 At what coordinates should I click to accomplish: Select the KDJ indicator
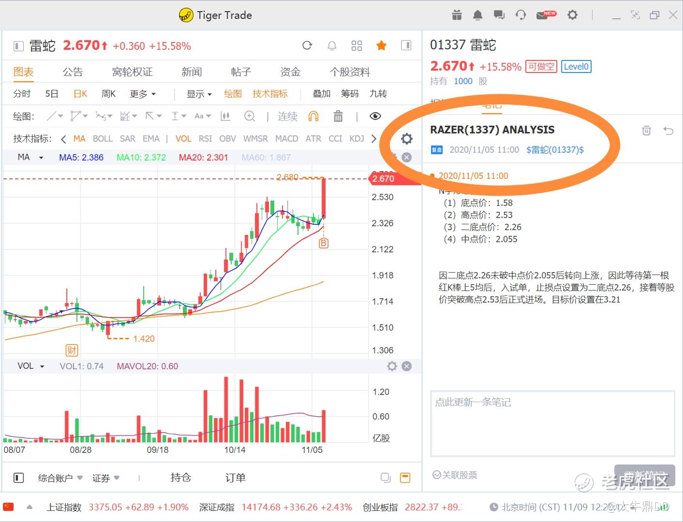click(x=357, y=139)
